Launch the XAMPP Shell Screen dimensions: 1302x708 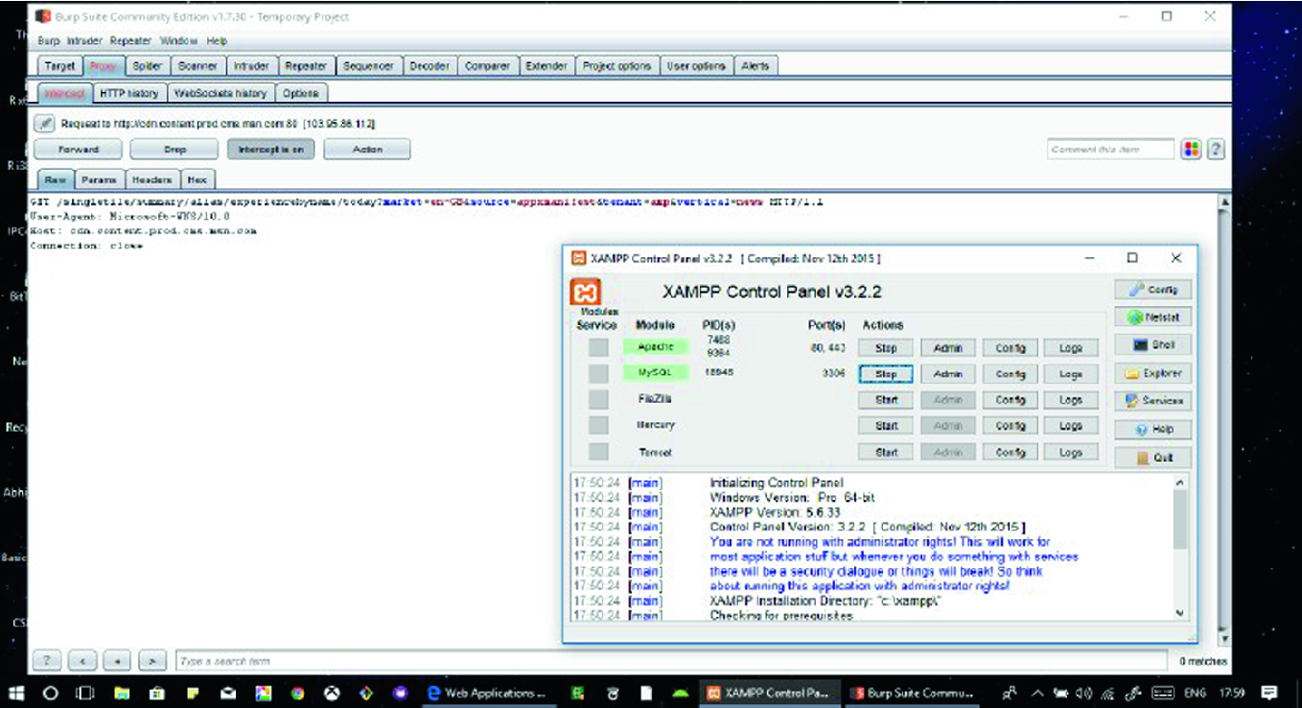click(1153, 344)
